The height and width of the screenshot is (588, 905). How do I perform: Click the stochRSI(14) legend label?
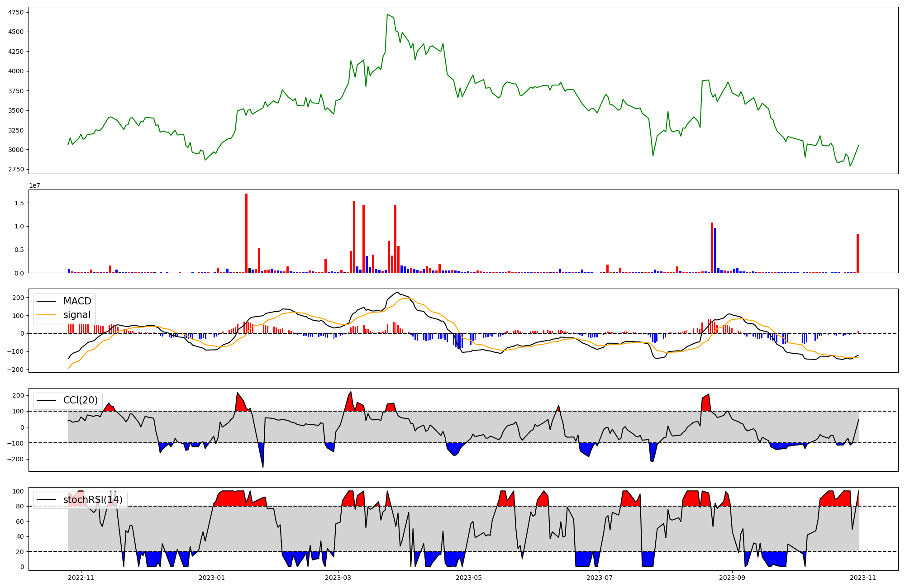point(93,500)
